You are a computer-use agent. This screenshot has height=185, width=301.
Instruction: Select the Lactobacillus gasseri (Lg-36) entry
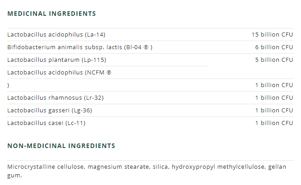click(50, 110)
